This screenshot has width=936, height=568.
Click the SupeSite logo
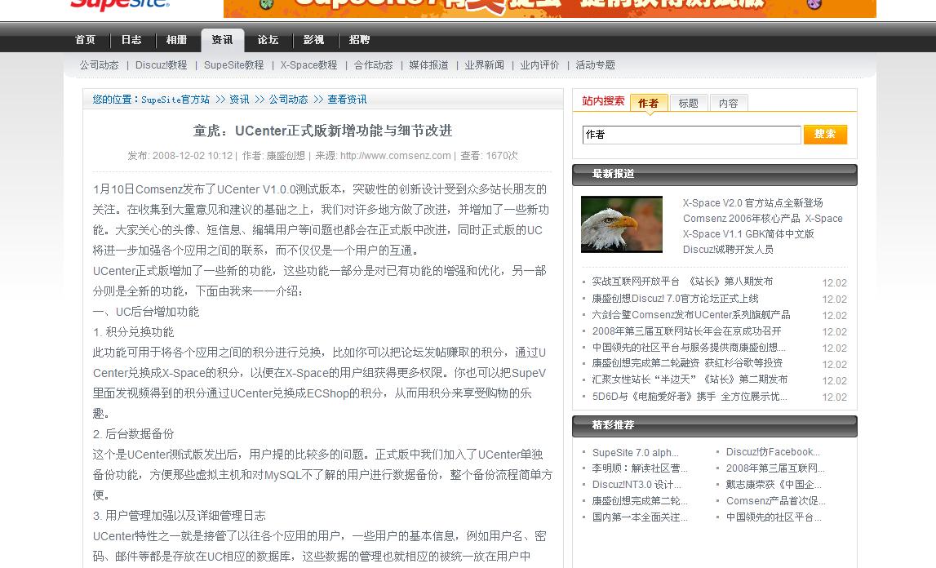120,5
